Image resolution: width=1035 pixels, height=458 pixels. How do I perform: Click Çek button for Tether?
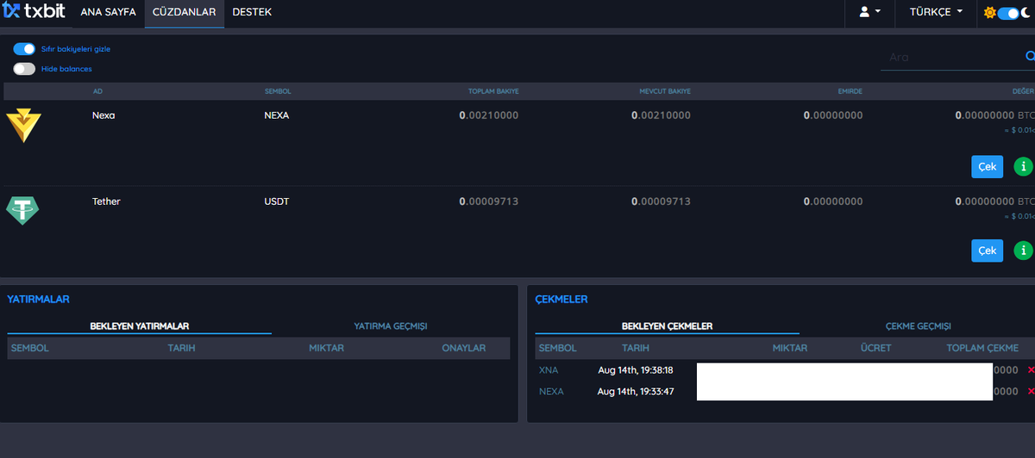(x=987, y=251)
